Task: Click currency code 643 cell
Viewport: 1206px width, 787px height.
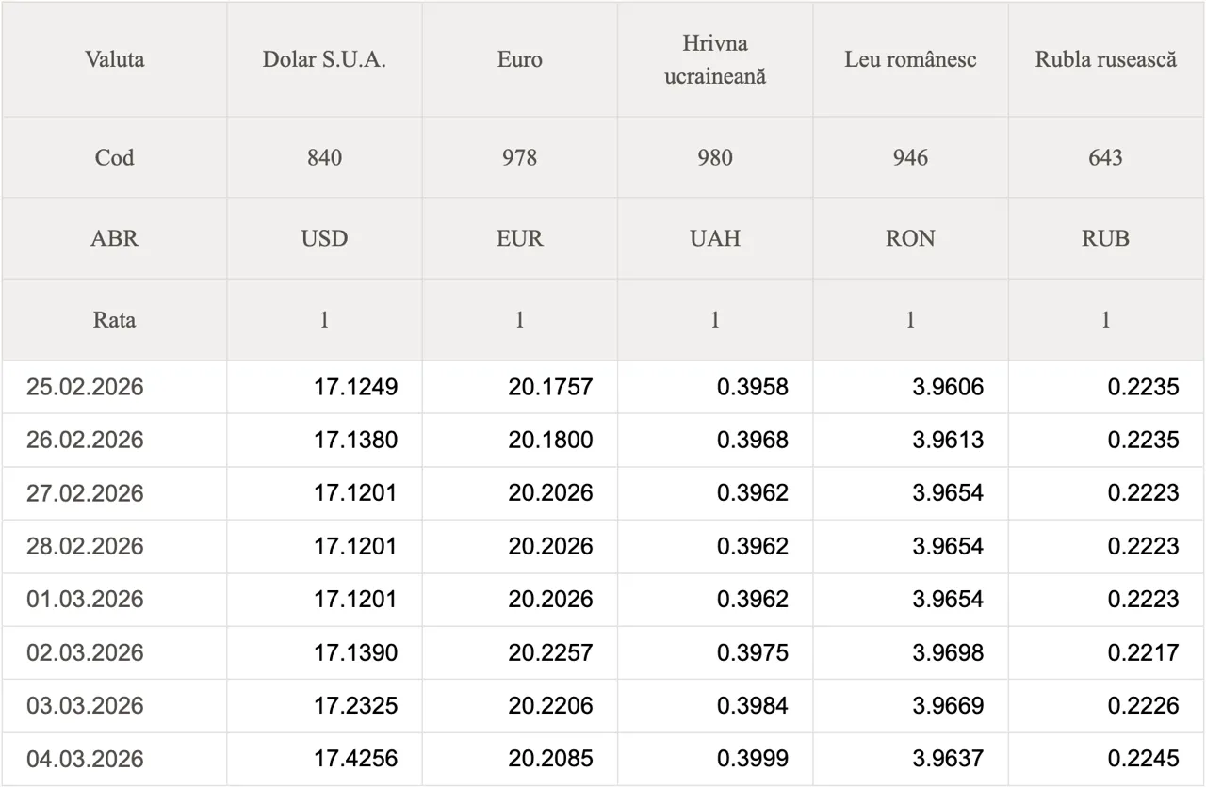Action: [x=1105, y=157]
